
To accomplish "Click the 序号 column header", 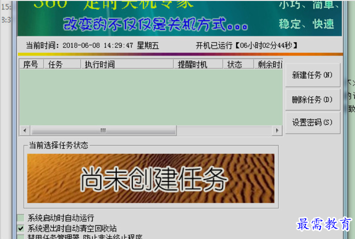I will pos(31,64).
